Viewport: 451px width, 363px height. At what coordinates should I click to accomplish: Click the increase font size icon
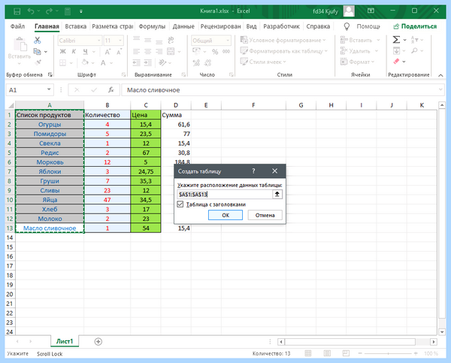click(x=107, y=52)
